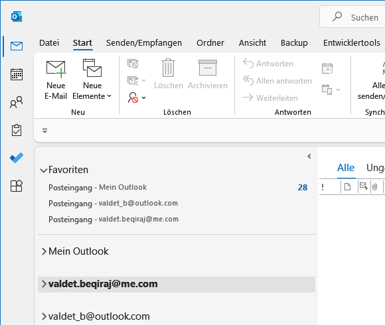Click the Alle senden/empfangen icon

click(x=383, y=69)
